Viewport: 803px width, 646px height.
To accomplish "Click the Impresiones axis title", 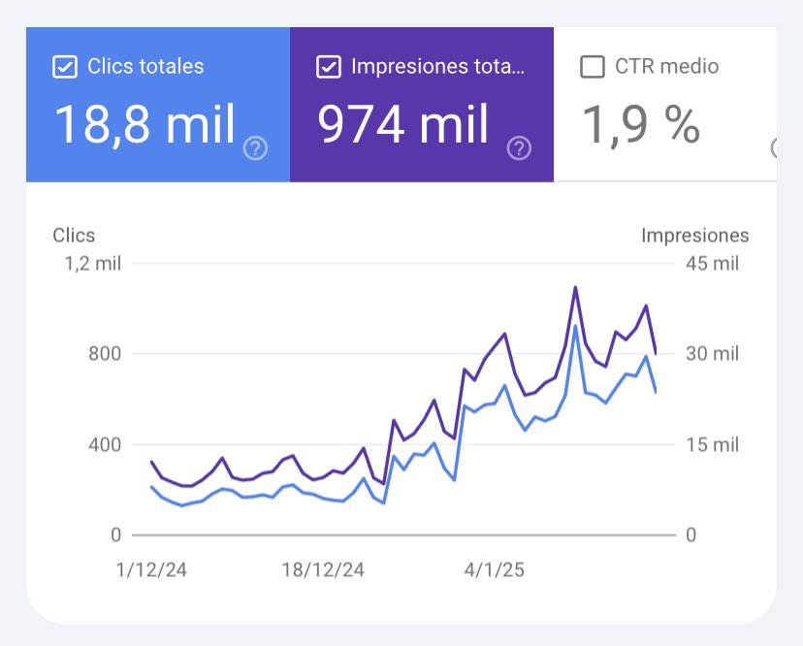I will coord(694,236).
